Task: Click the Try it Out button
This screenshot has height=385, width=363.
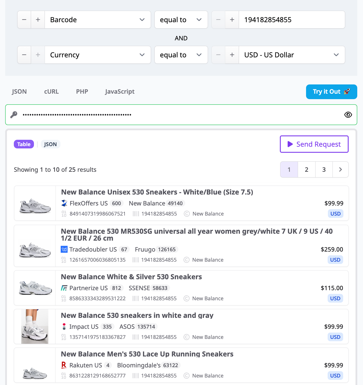Action: point(332,92)
